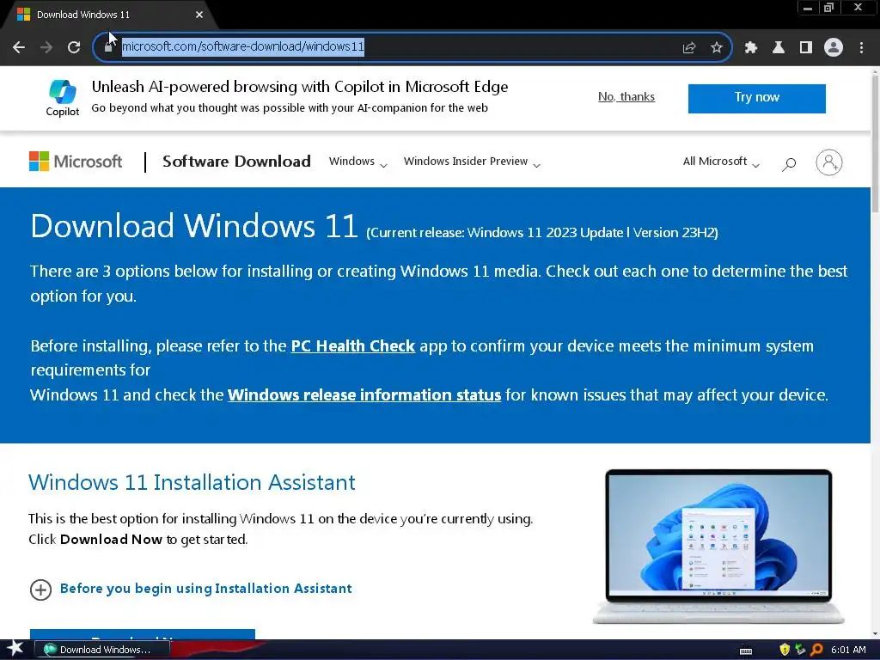Click the browser forward arrow
The image size is (880, 660).
point(46,47)
